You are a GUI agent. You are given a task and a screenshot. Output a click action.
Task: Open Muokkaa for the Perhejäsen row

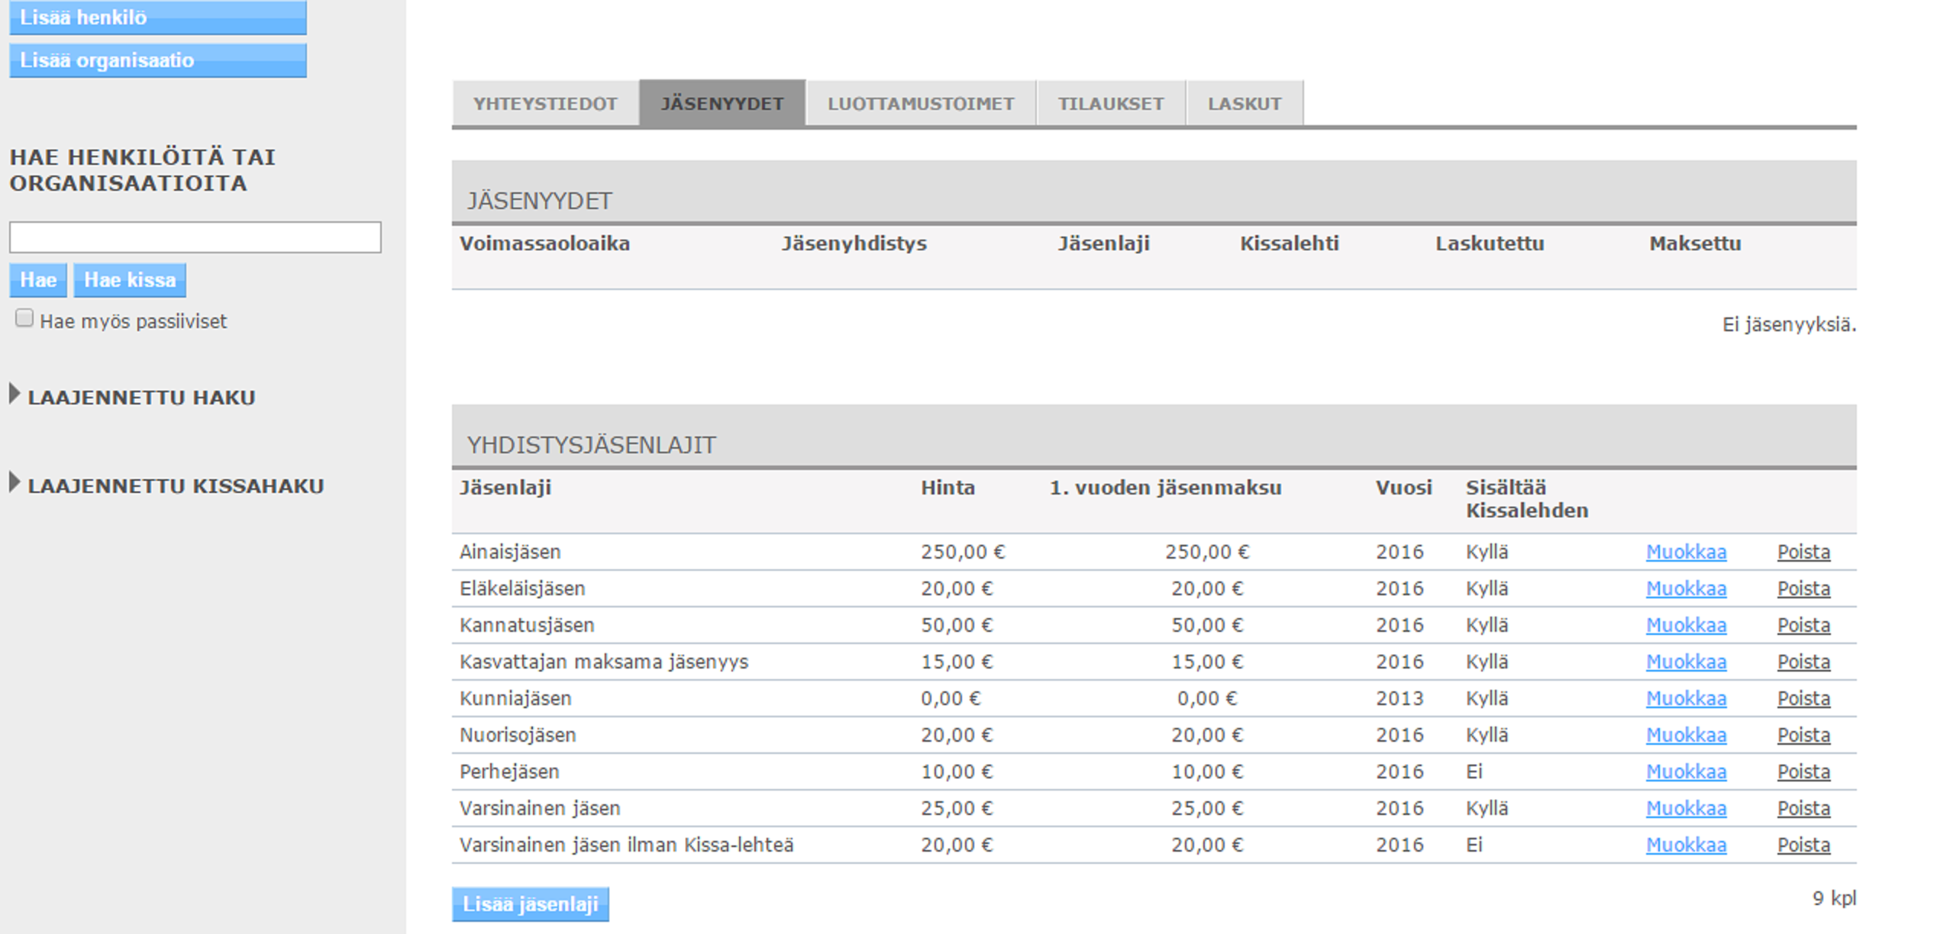click(x=1686, y=771)
